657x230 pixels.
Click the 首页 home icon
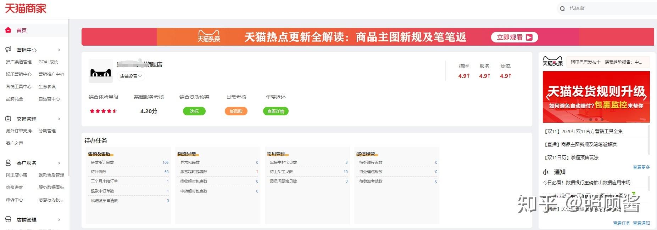pos(8,30)
